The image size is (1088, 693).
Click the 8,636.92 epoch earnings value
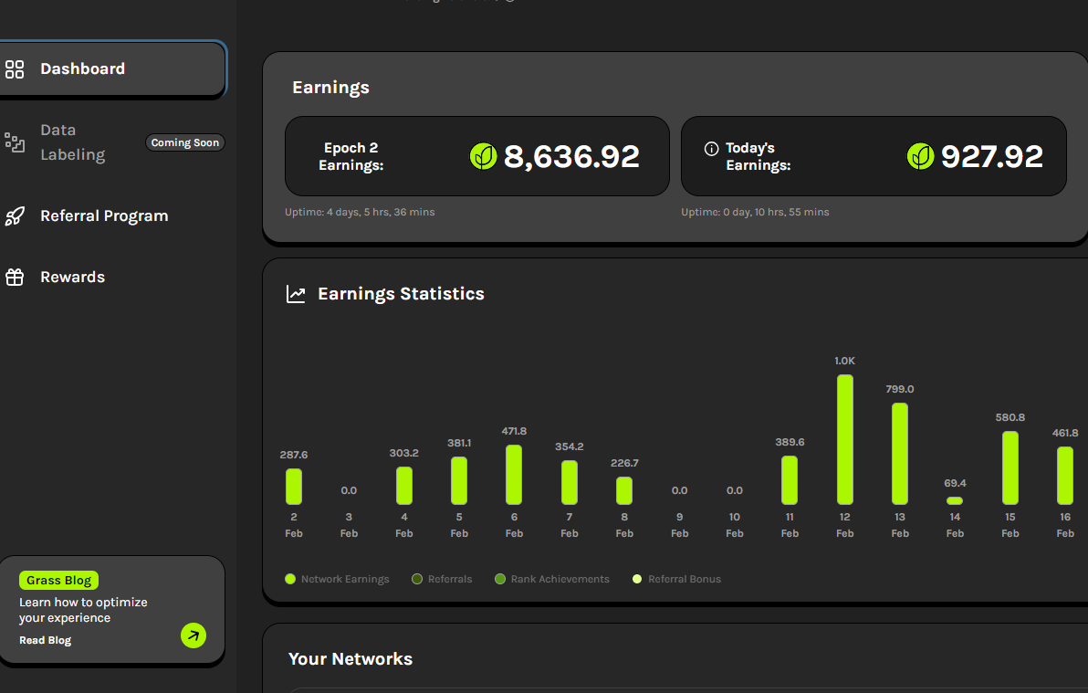pos(571,156)
